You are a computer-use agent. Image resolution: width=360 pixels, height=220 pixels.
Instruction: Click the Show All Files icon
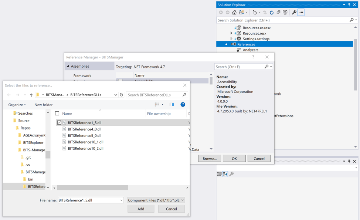285,13
